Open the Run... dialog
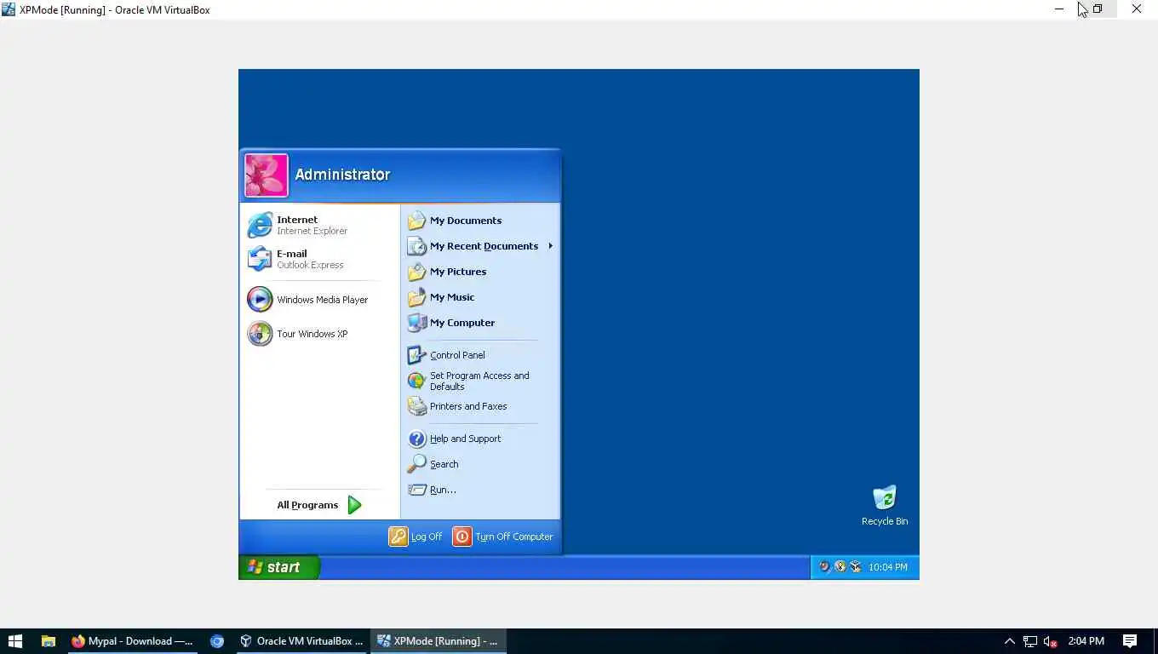 click(481, 490)
